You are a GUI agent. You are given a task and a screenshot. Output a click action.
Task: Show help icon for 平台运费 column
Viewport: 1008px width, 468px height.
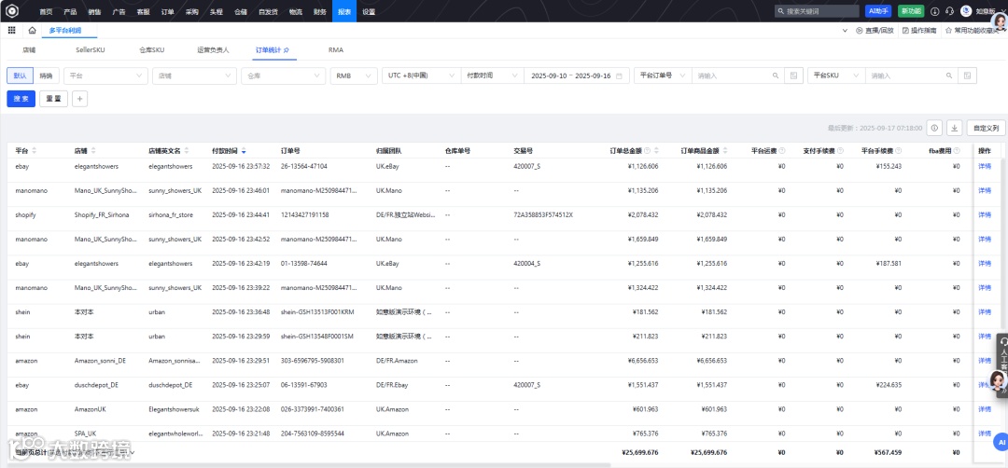782,151
